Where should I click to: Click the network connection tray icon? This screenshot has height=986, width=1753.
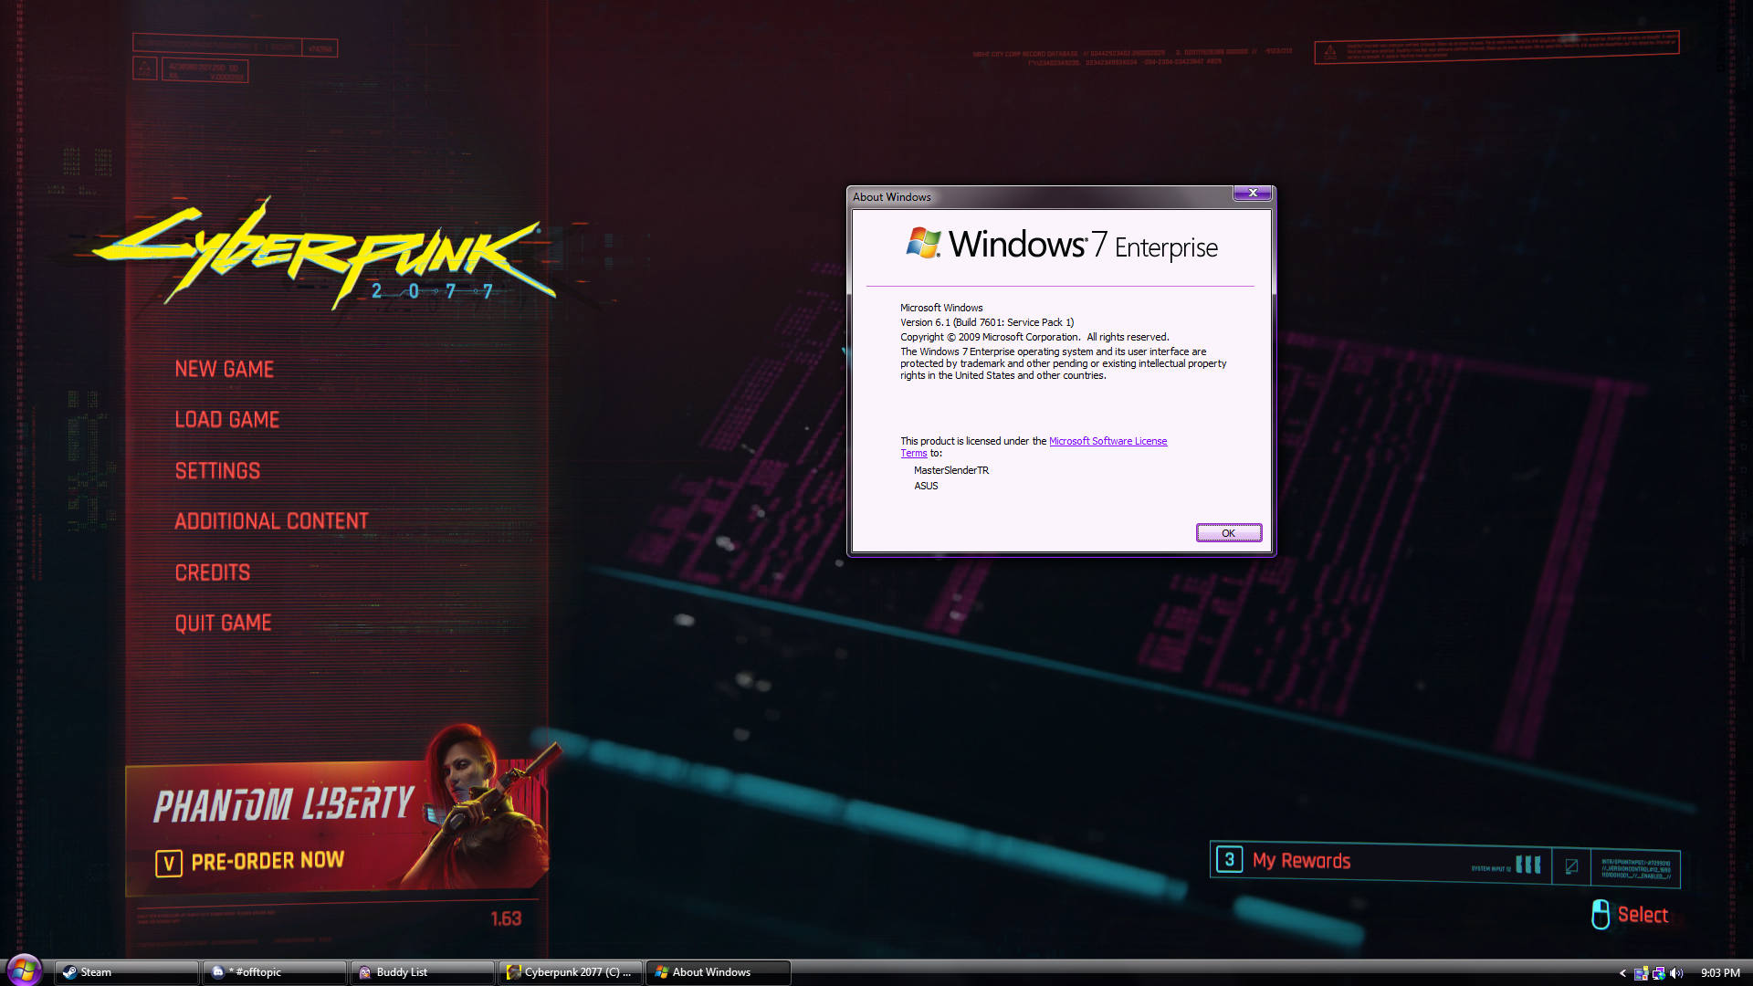pyautogui.click(x=1658, y=973)
